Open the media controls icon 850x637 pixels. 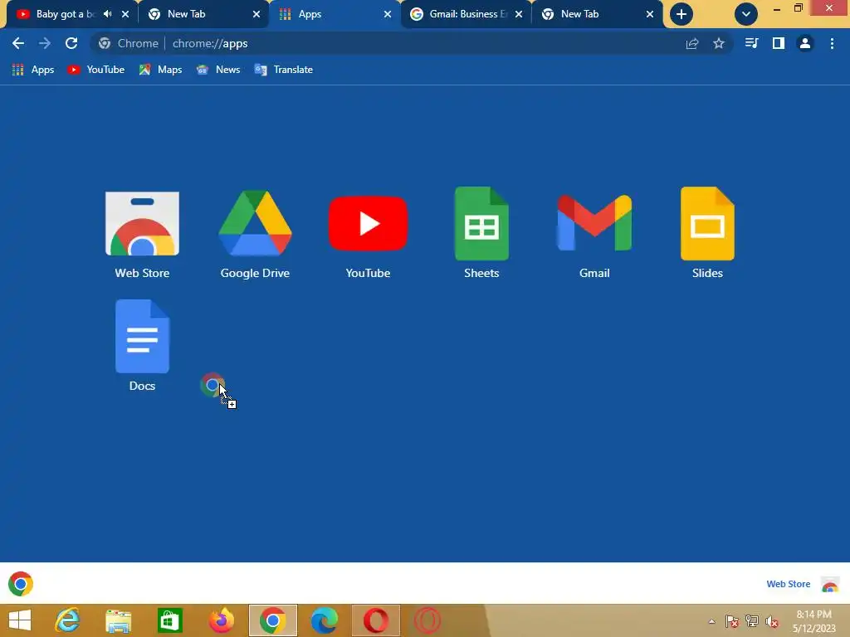tap(751, 43)
